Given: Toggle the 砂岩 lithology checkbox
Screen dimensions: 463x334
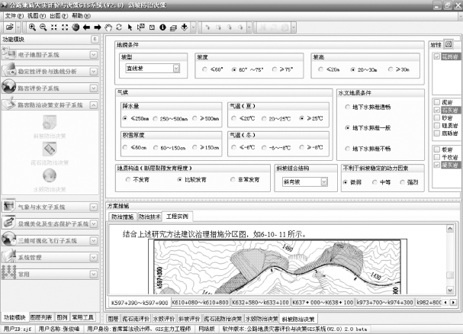Looking at the screenshot, I should point(437,118).
